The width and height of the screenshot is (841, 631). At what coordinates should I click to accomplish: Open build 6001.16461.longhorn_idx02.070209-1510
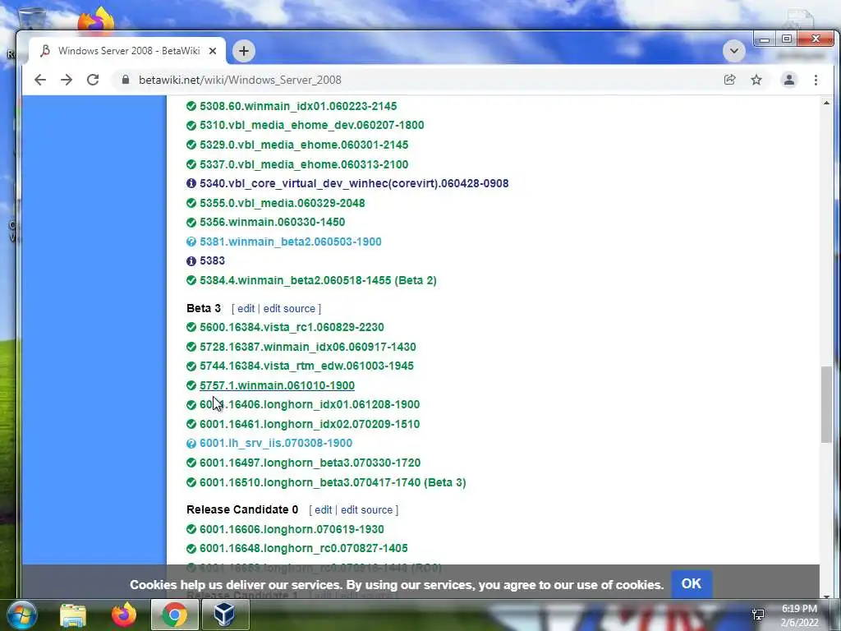[310, 425]
